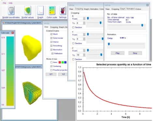Image resolution: width=153 pixels, height=121 pixels.
Task: Click the X From slider handle
Action: point(88,18)
